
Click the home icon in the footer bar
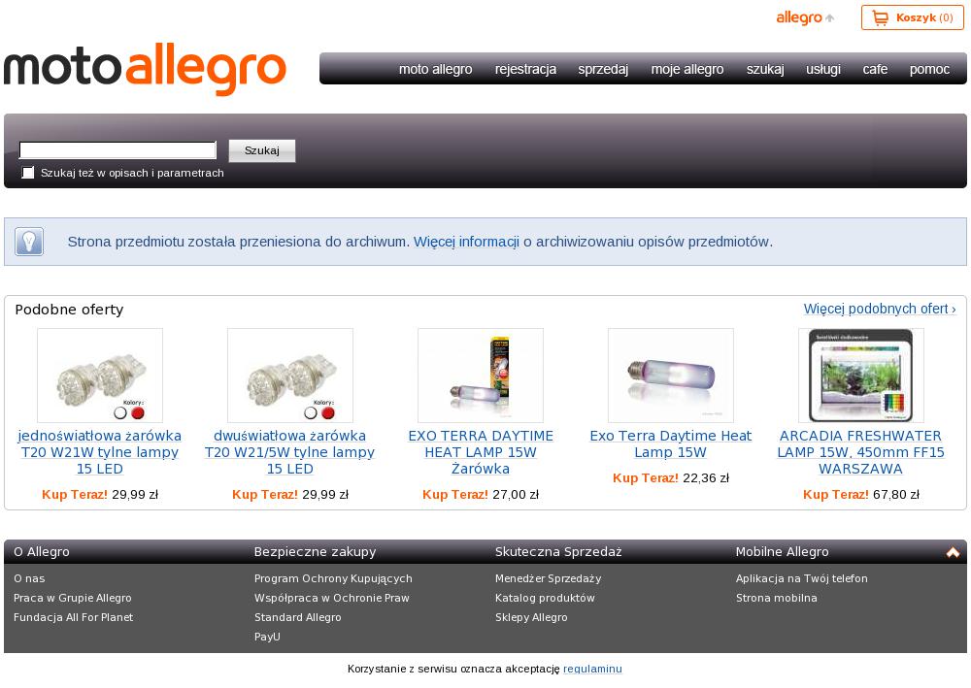(953, 552)
